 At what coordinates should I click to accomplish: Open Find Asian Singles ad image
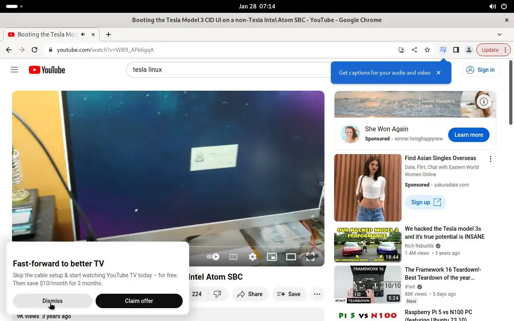(x=368, y=188)
